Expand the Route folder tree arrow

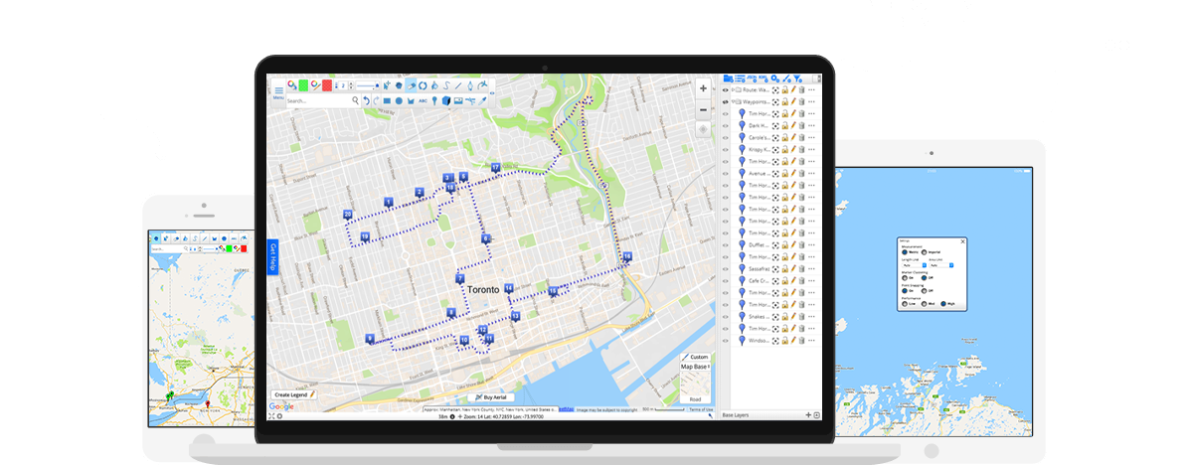[733, 89]
